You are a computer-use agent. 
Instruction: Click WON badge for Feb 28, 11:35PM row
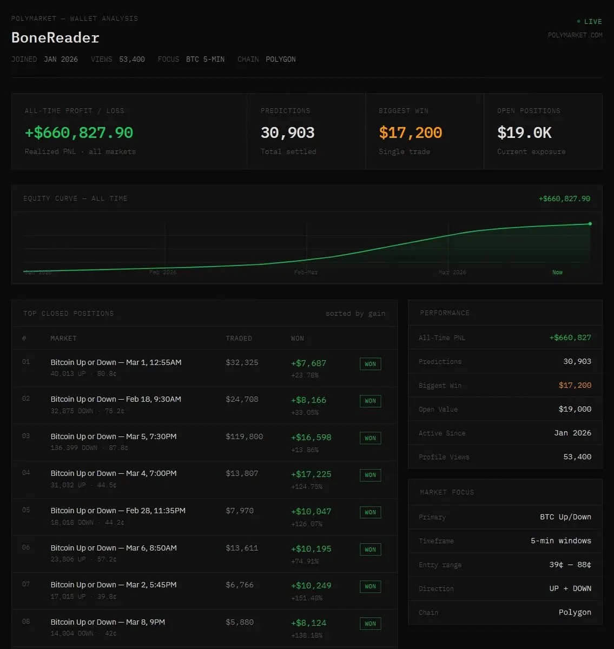(370, 512)
